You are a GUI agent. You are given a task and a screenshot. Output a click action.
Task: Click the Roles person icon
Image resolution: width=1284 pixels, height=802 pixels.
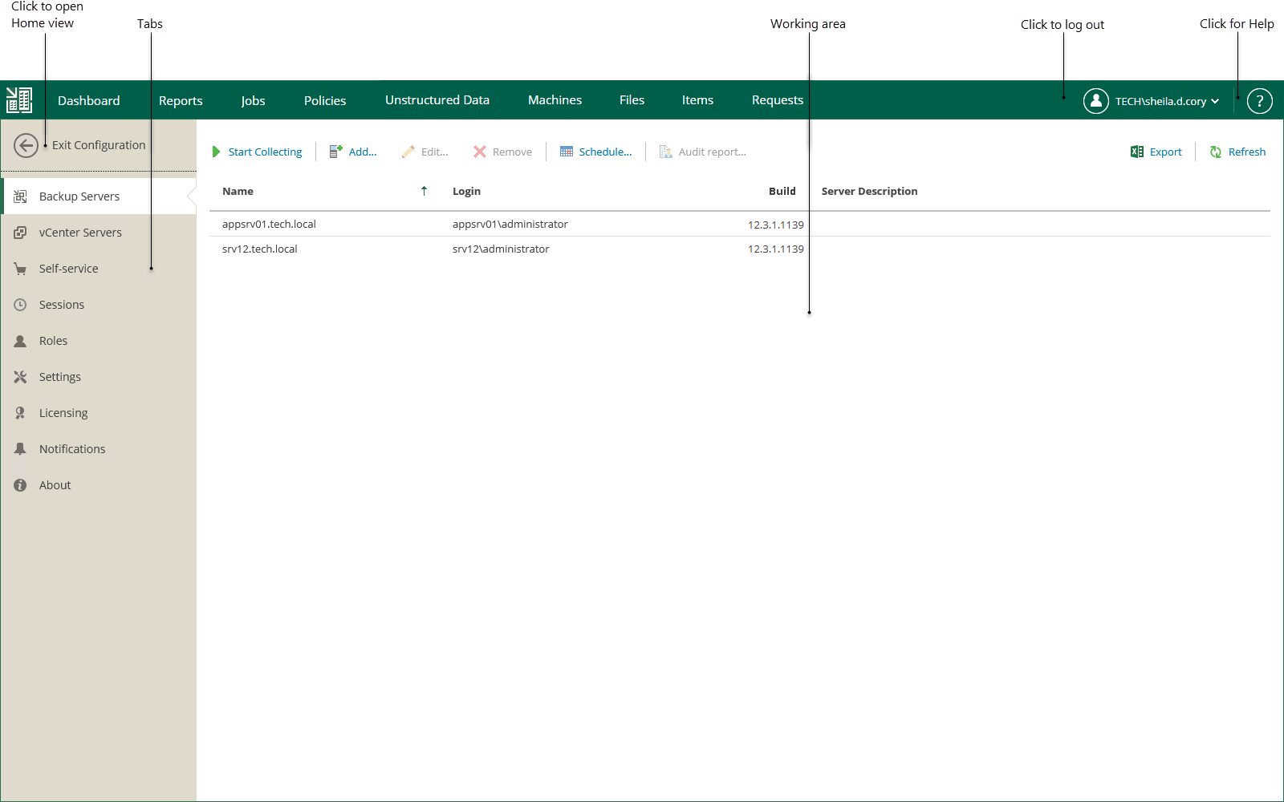tap(20, 341)
